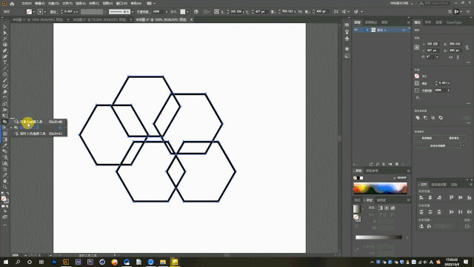Click vertical align top icon in Align panel

[451, 197]
